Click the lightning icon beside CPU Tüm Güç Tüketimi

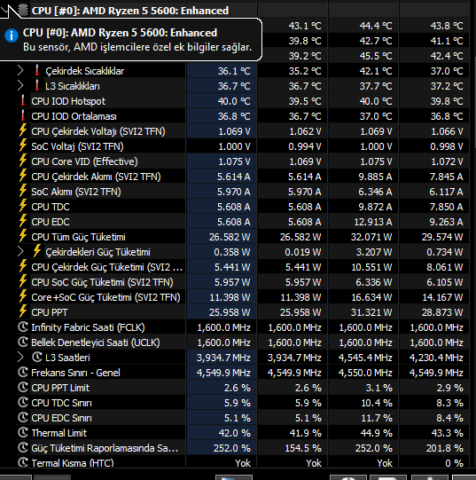point(23,236)
